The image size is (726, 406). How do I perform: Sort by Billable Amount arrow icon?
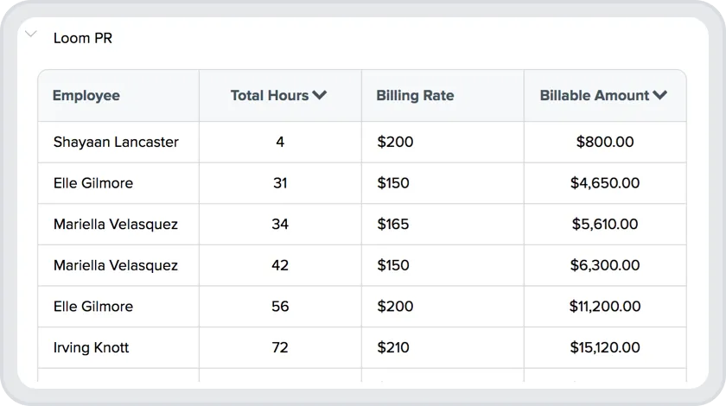click(660, 96)
